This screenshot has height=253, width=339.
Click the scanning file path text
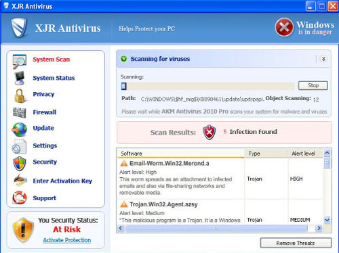pyautogui.click(x=202, y=99)
